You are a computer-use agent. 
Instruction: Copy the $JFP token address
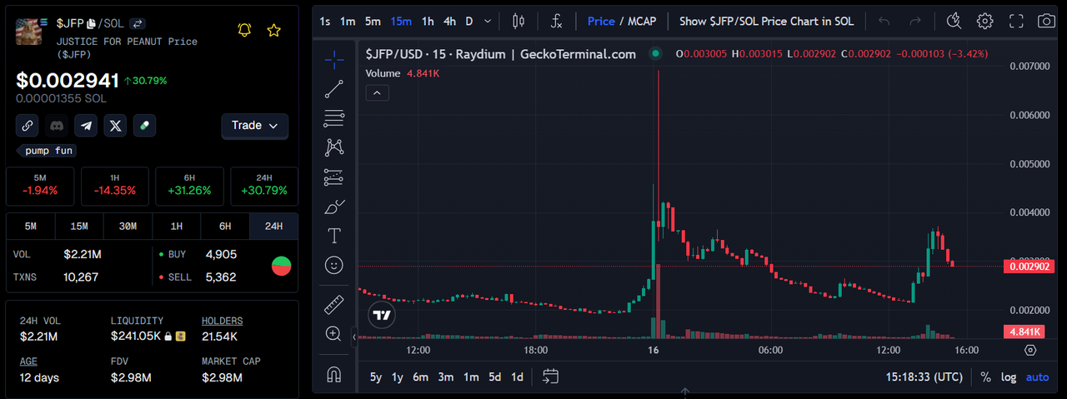92,23
